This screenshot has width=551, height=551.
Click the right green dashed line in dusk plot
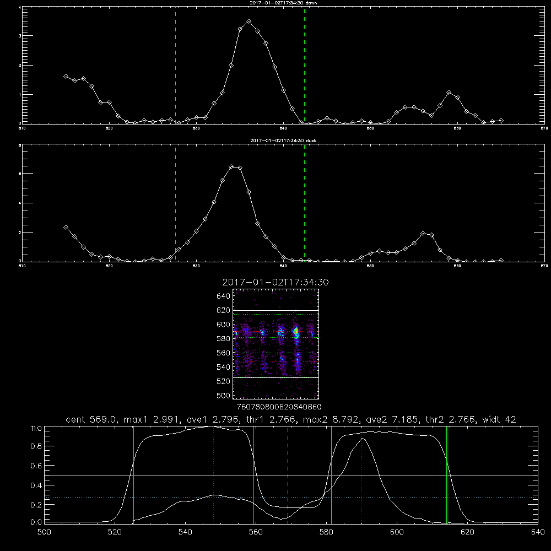pos(304,203)
